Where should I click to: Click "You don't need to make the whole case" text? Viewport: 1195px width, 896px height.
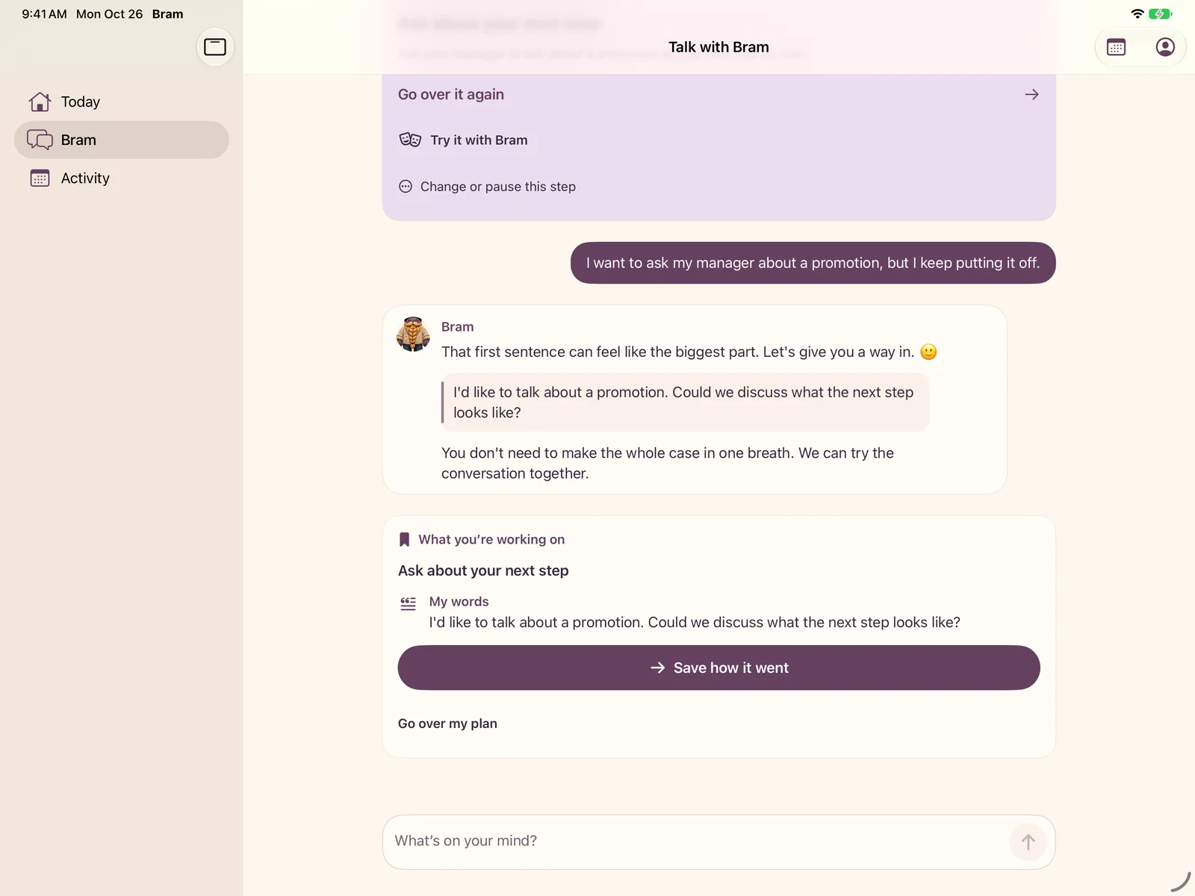668,463
